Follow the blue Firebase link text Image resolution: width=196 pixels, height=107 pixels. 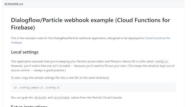(16, 43)
